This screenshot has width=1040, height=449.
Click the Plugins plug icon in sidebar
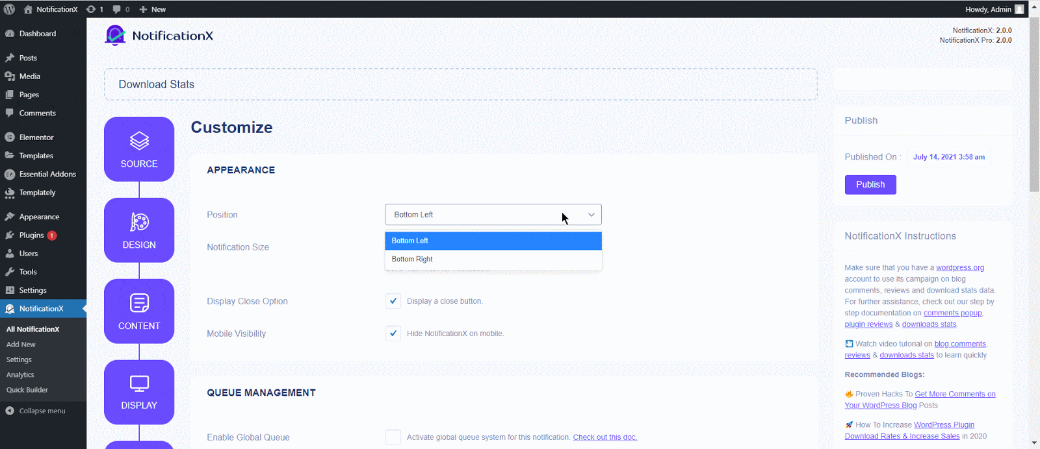coord(10,236)
